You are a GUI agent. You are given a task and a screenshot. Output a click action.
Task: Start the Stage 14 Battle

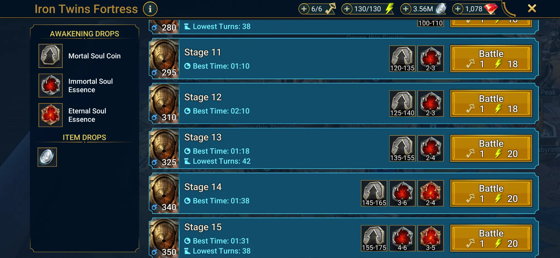pos(491,193)
